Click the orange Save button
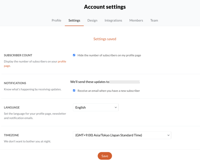This screenshot has height=162, width=200. pyautogui.click(x=105, y=156)
